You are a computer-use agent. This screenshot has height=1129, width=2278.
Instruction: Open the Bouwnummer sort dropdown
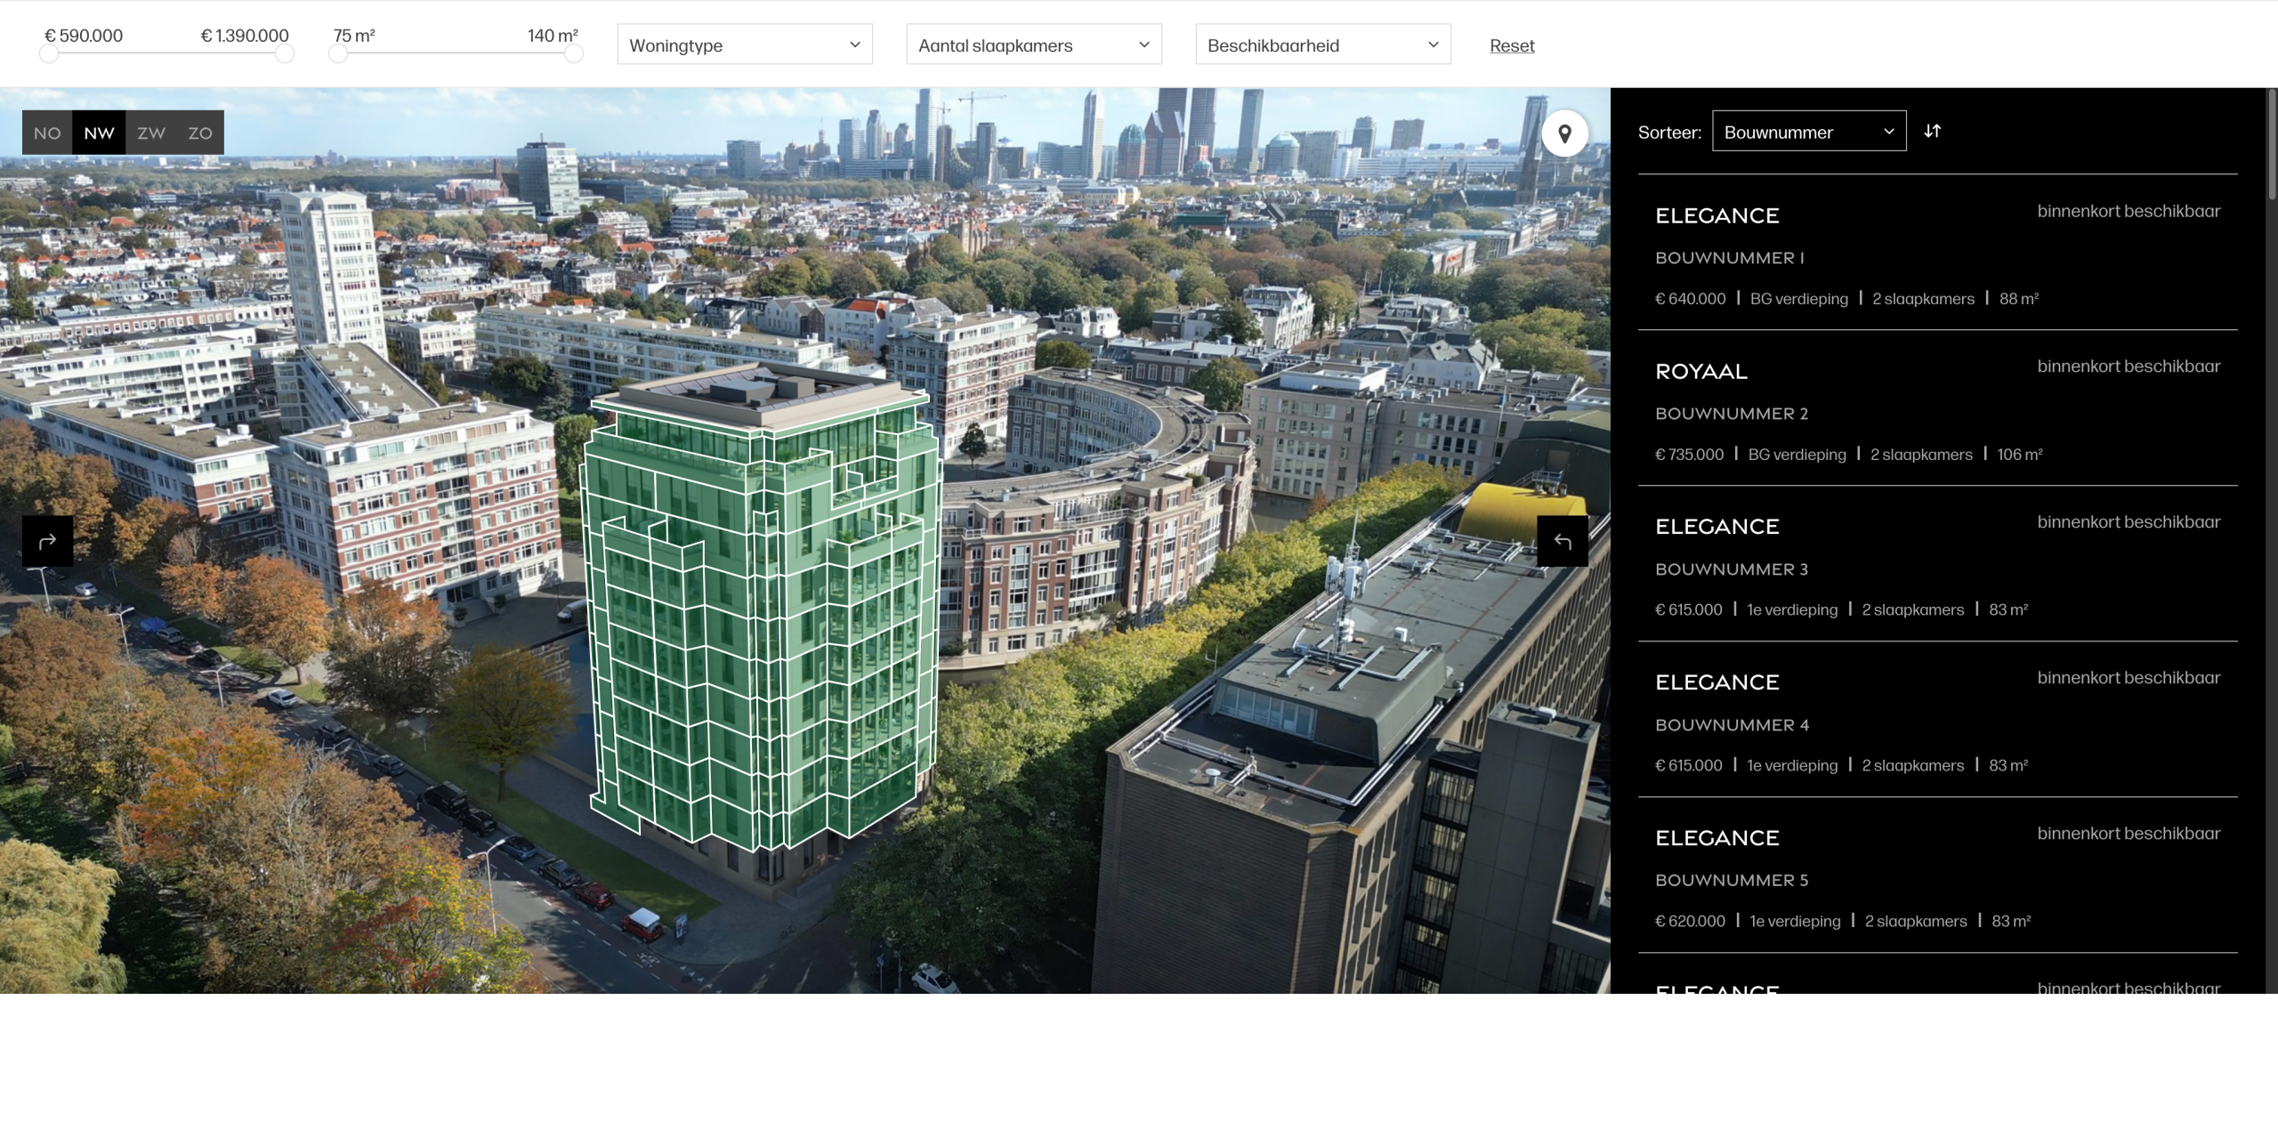pos(1808,132)
